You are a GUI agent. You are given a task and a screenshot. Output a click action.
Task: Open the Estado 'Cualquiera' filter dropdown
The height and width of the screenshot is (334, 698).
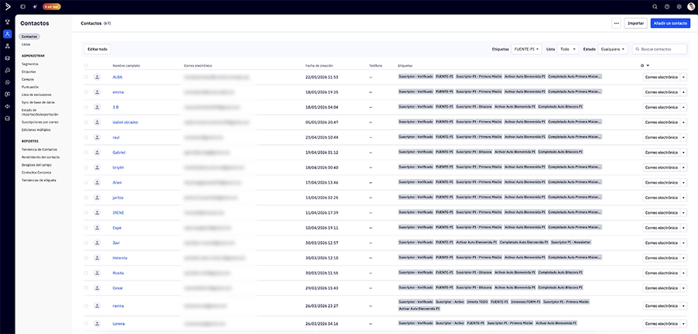613,49
